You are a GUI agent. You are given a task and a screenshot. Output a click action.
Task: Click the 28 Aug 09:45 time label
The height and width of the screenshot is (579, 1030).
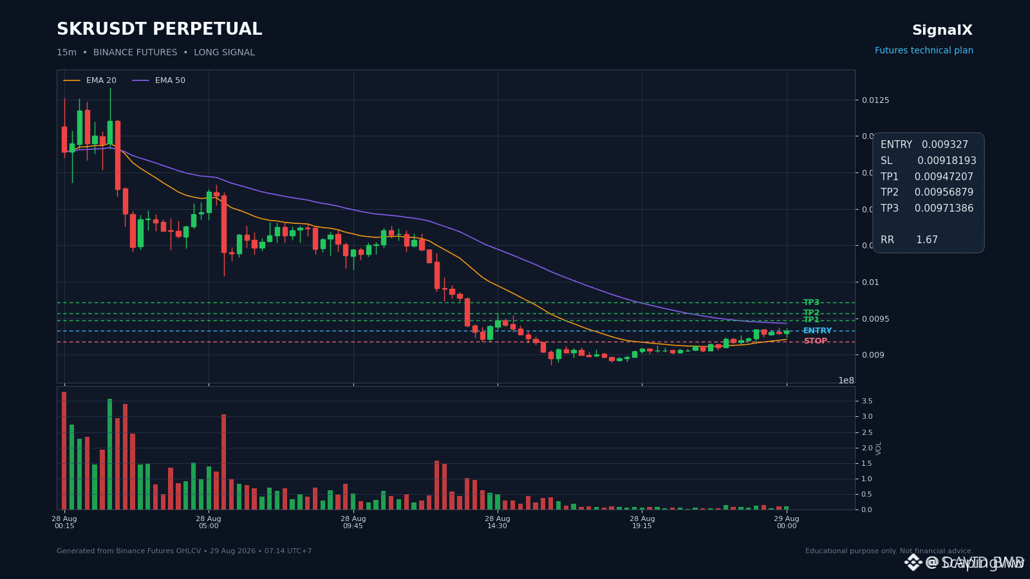click(x=353, y=522)
